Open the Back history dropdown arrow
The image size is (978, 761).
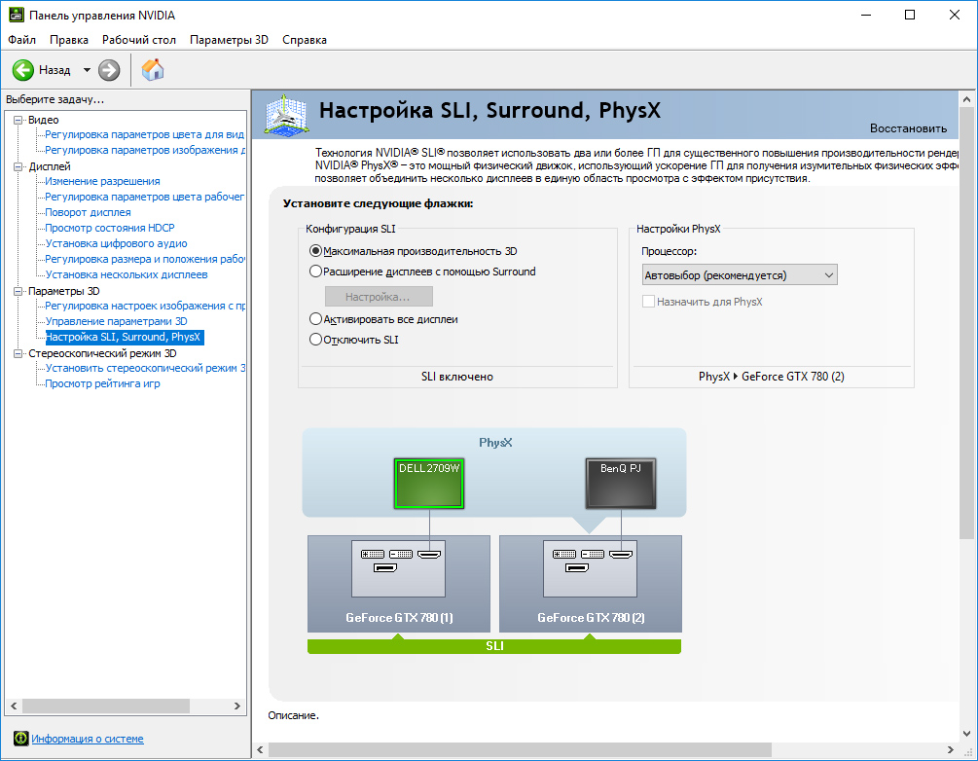87,70
